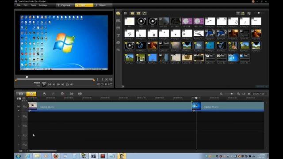Image resolution: width=283 pixels, height=159 pixels.
Task: Open the Transitions library
Action: click(x=118, y=21)
